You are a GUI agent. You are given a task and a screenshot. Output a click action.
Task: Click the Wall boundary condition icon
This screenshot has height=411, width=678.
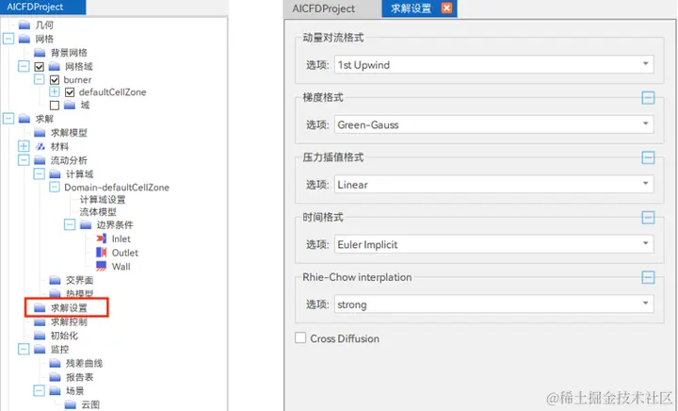[x=101, y=266]
